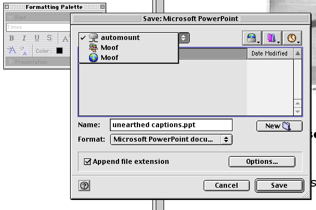Click the Formatting Palette collapse box

click(x=102, y=7)
